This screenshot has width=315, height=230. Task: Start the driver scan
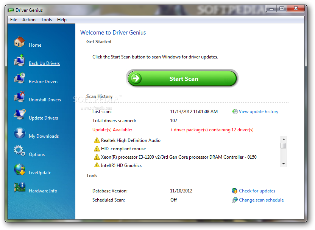click(182, 78)
